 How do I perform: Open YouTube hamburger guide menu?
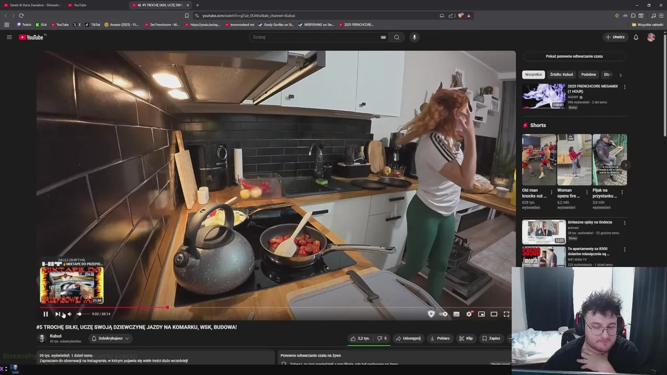(x=9, y=37)
